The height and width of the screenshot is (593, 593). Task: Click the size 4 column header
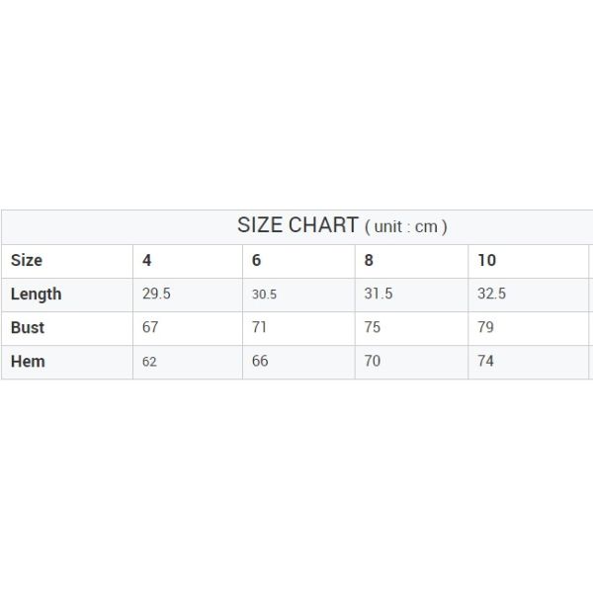pos(147,260)
